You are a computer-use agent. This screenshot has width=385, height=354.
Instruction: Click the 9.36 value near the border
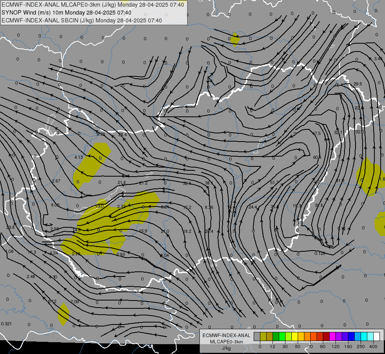(x=101, y=134)
